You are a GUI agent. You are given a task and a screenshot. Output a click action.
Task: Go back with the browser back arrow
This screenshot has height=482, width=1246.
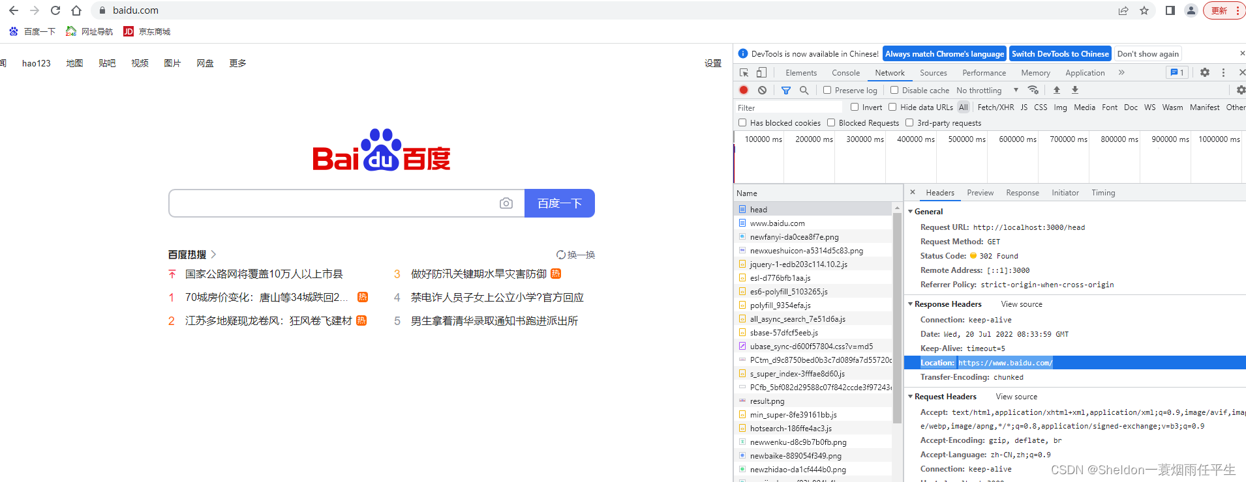pyautogui.click(x=14, y=10)
